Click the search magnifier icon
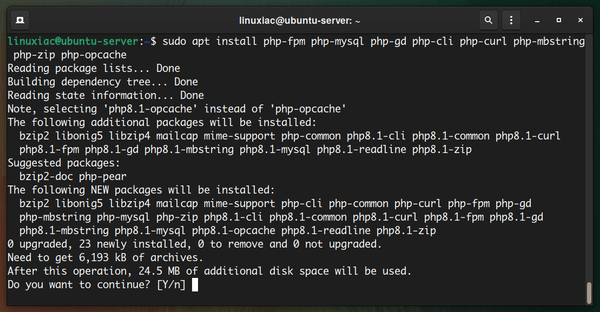Viewport: 600px width, 312px height. tap(488, 20)
